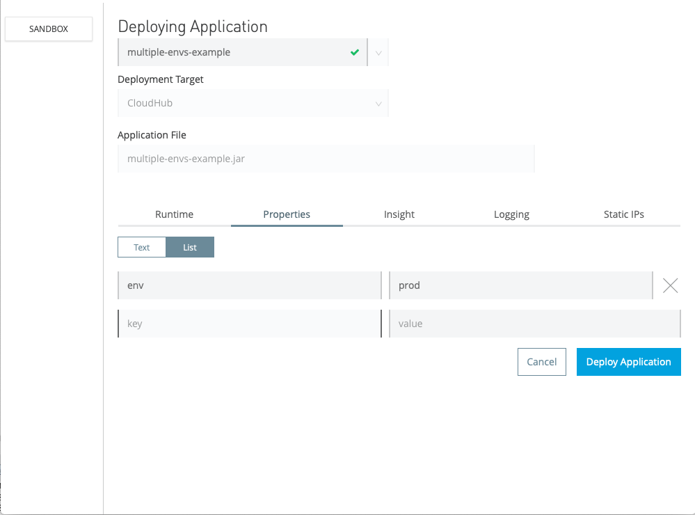695x515 pixels.
Task: Open the Static IPs tab
Action: [623, 214]
